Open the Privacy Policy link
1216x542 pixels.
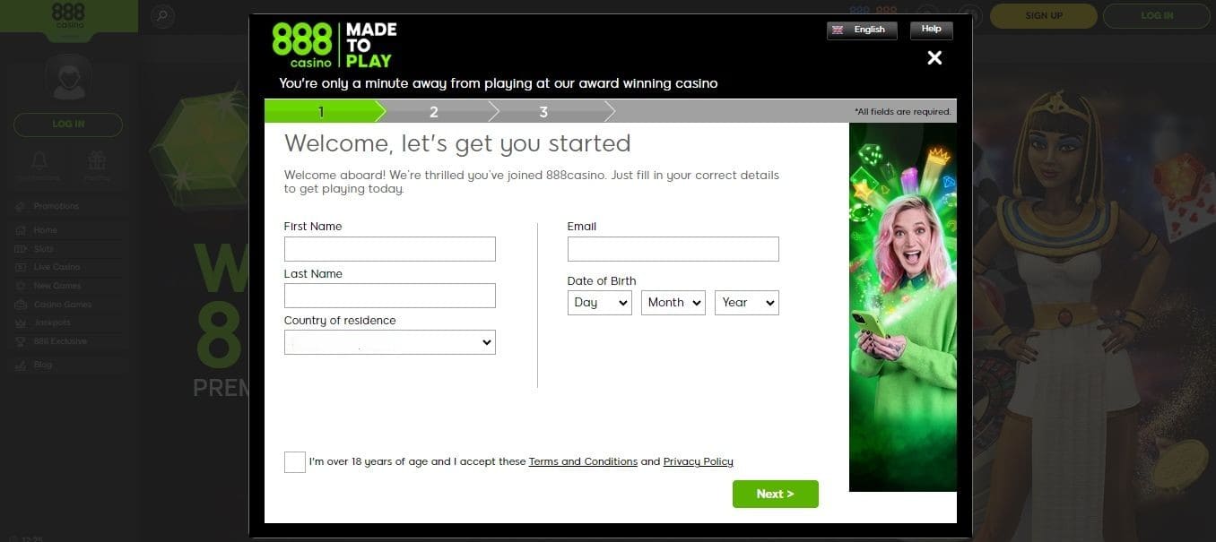tap(699, 462)
